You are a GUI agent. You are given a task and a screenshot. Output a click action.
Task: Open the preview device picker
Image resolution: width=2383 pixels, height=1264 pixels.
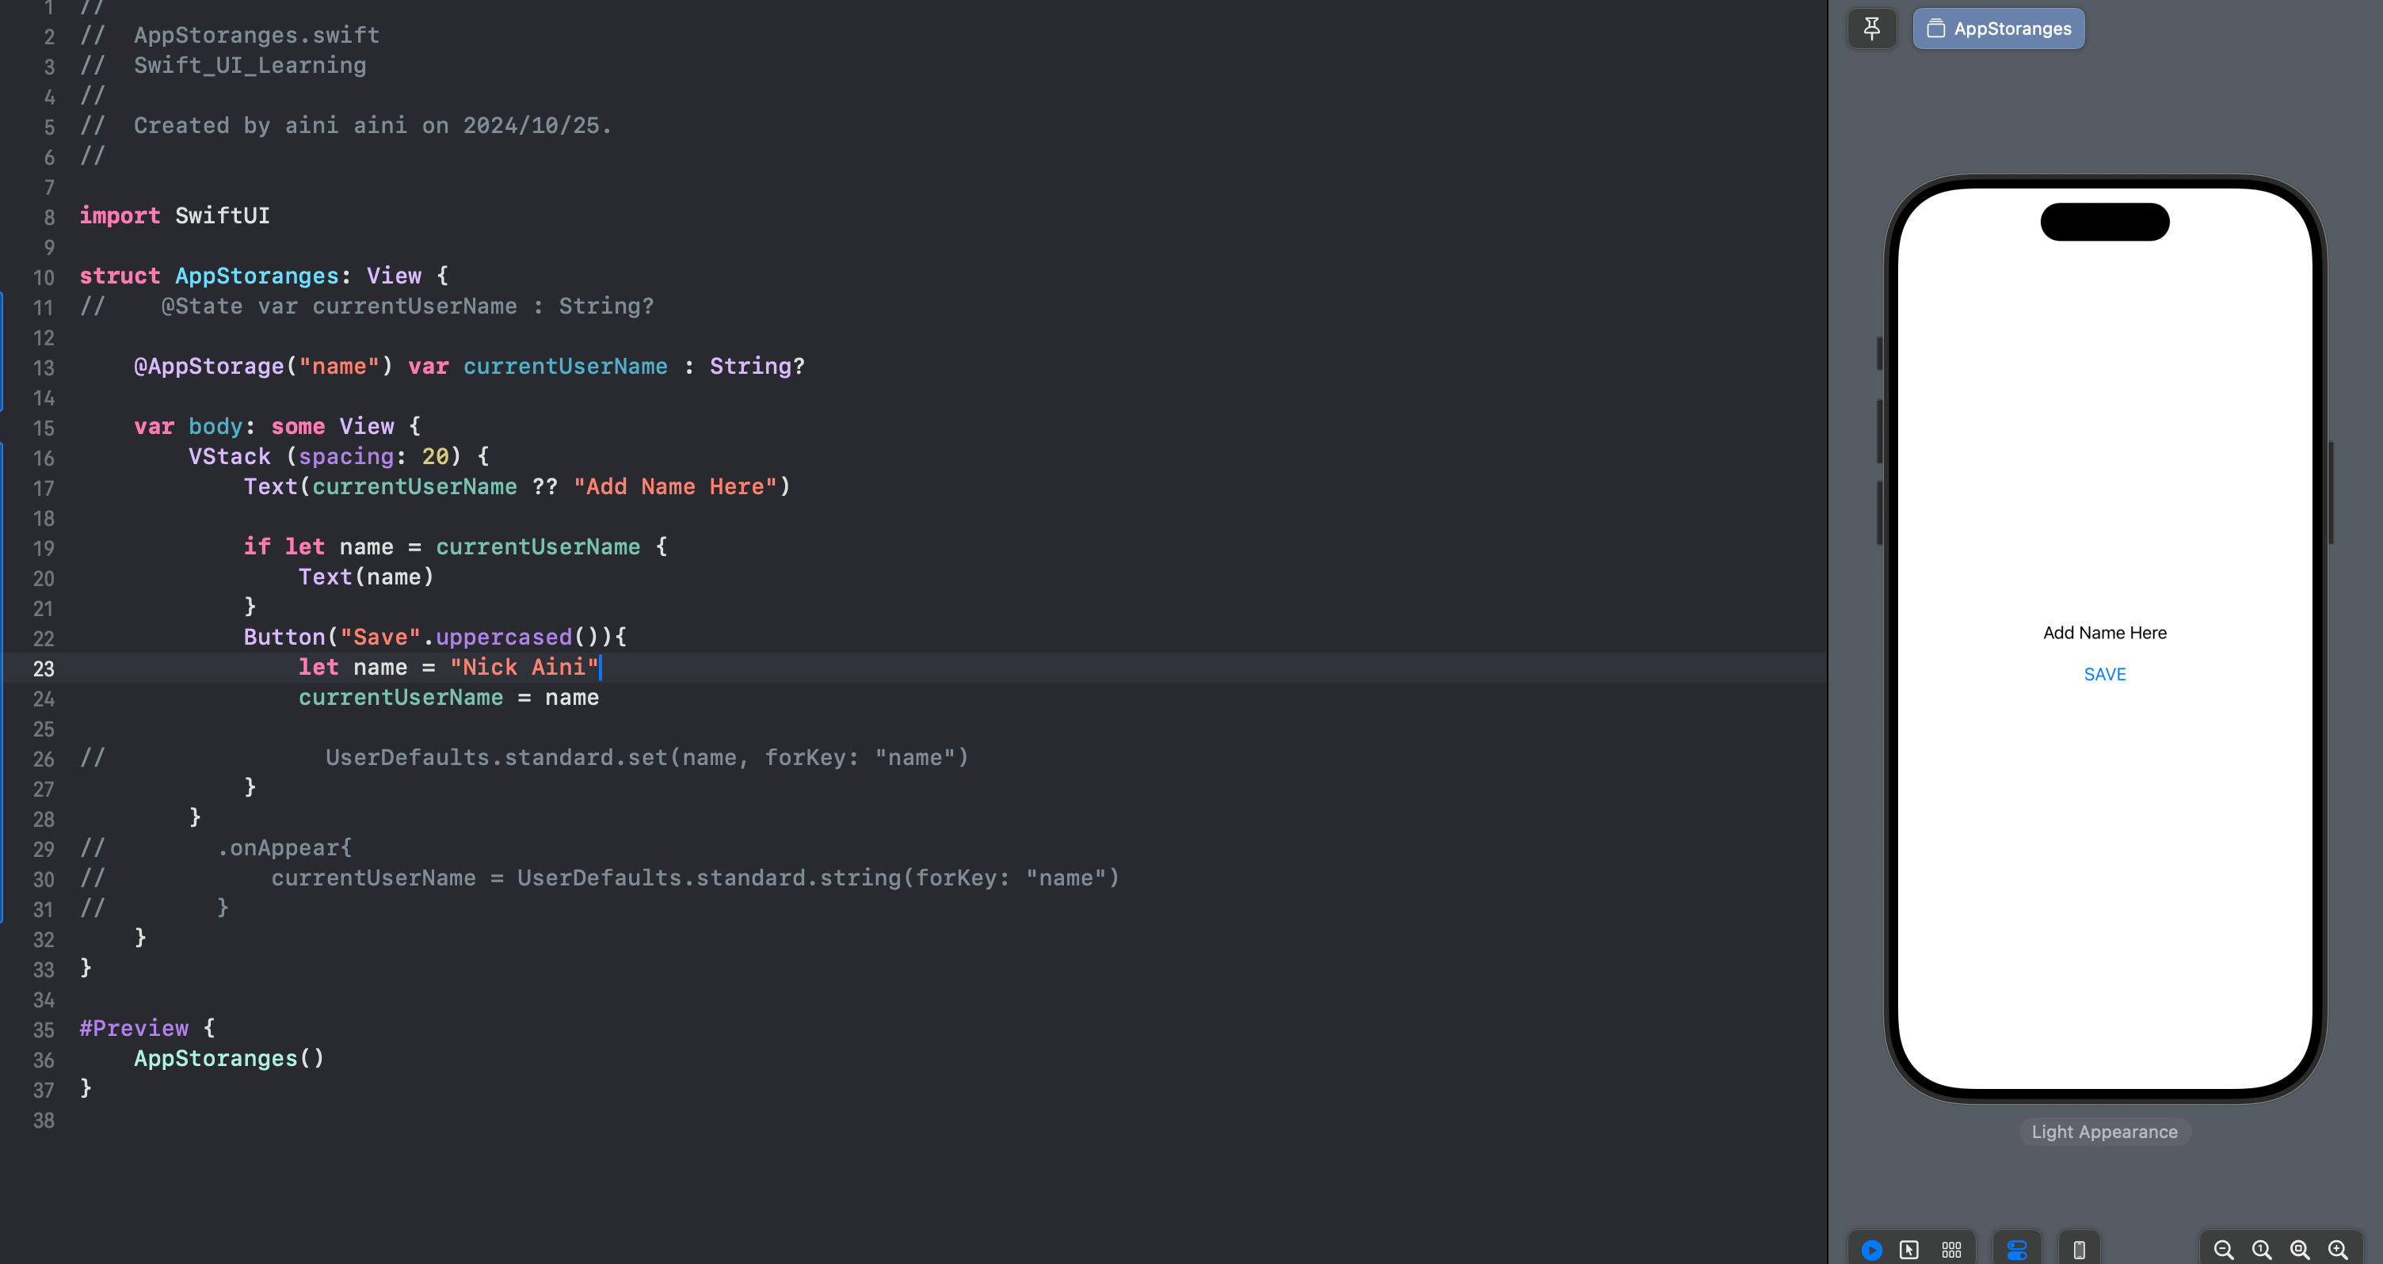tap(2079, 1249)
